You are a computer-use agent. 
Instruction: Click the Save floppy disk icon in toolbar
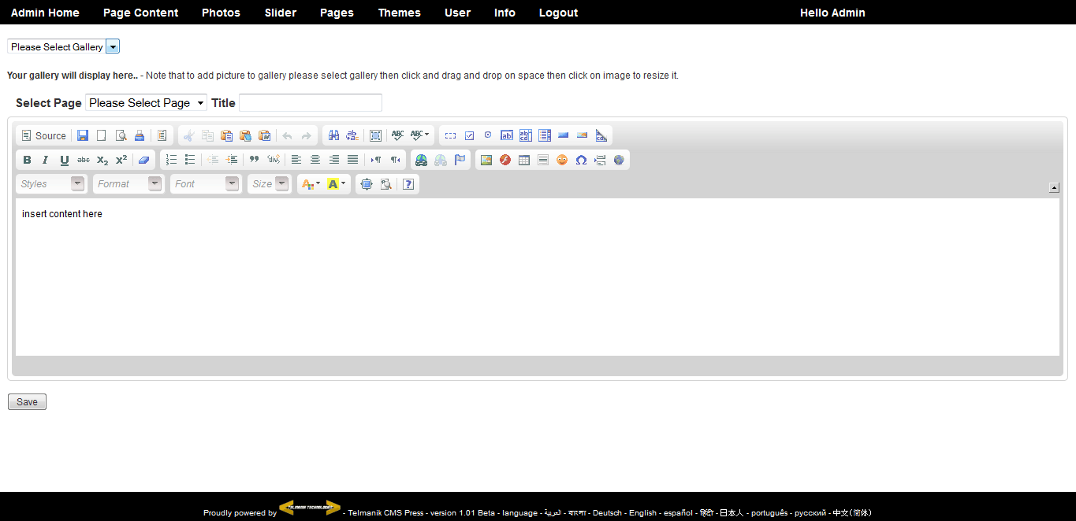click(x=83, y=135)
